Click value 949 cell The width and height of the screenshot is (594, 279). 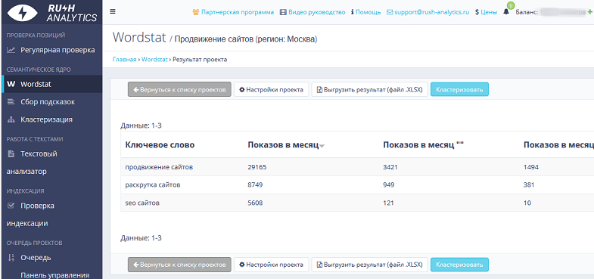pos(389,185)
